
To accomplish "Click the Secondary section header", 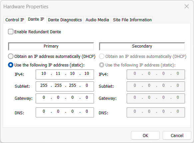I will point(142,46).
